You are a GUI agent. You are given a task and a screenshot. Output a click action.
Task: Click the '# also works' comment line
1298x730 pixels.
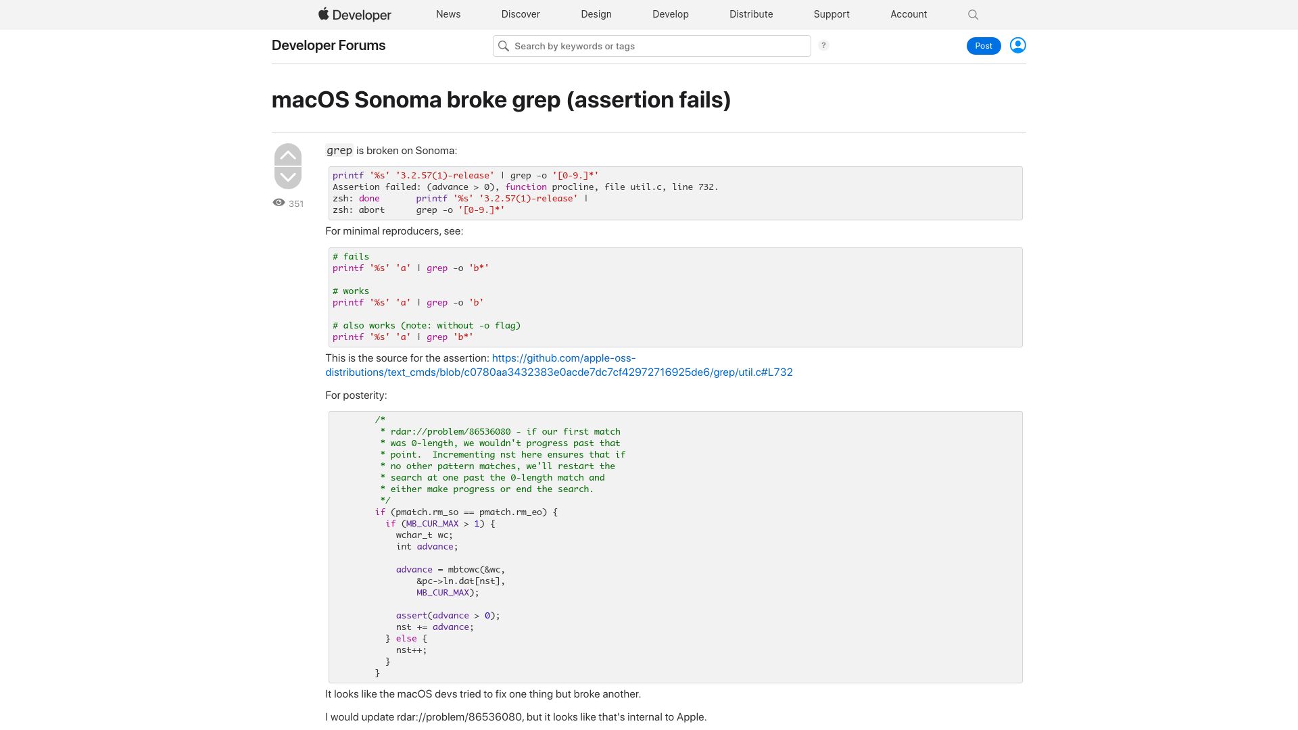coord(427,326)
